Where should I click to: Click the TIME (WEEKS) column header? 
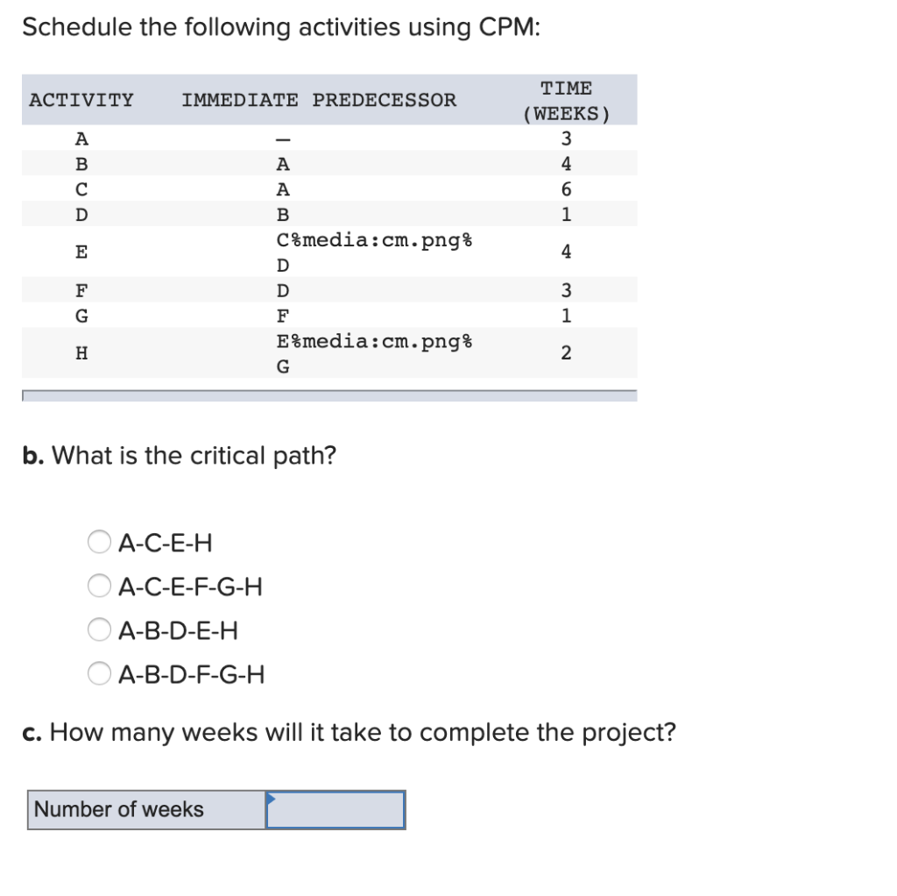(565, 100)
